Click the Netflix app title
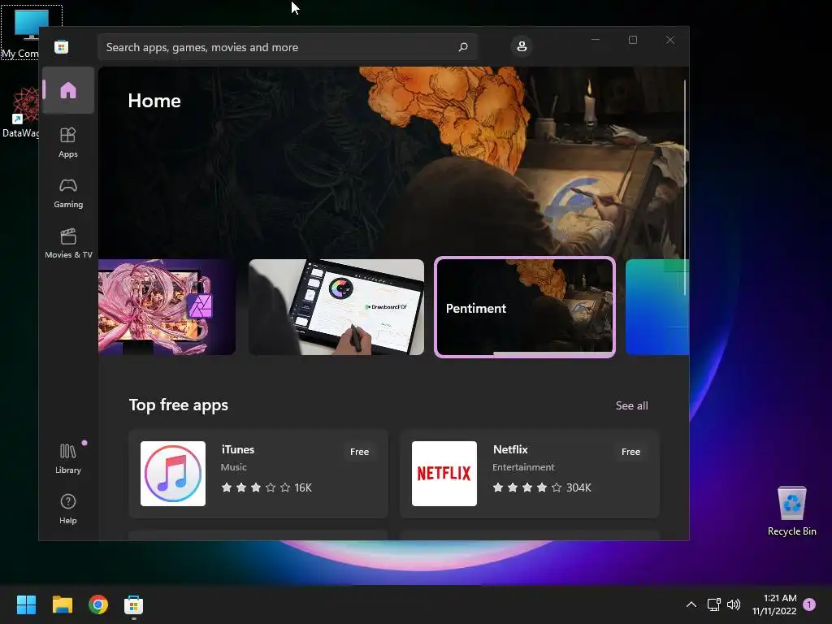Image resolution: width=832 pixels, height=624 pixels. coord(510,449)
